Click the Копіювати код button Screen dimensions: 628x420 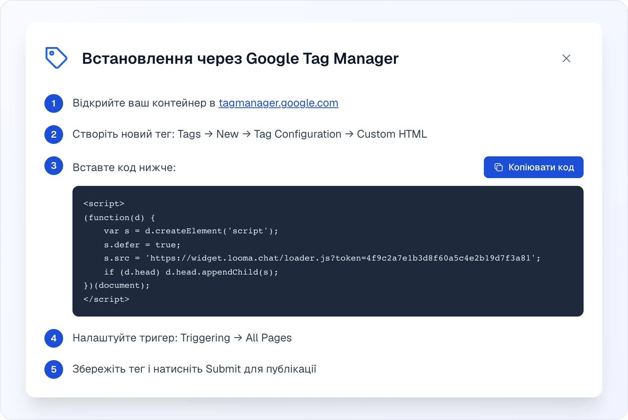(533, 167)
